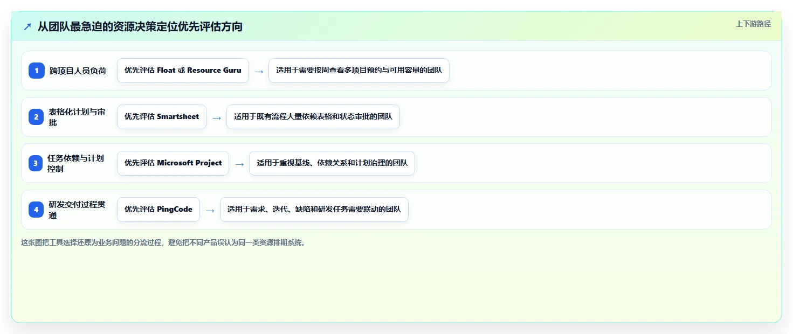The width and height of the screenshot is (793, 334).
Task: Click the number 4 badge
Action: [37, 210]
